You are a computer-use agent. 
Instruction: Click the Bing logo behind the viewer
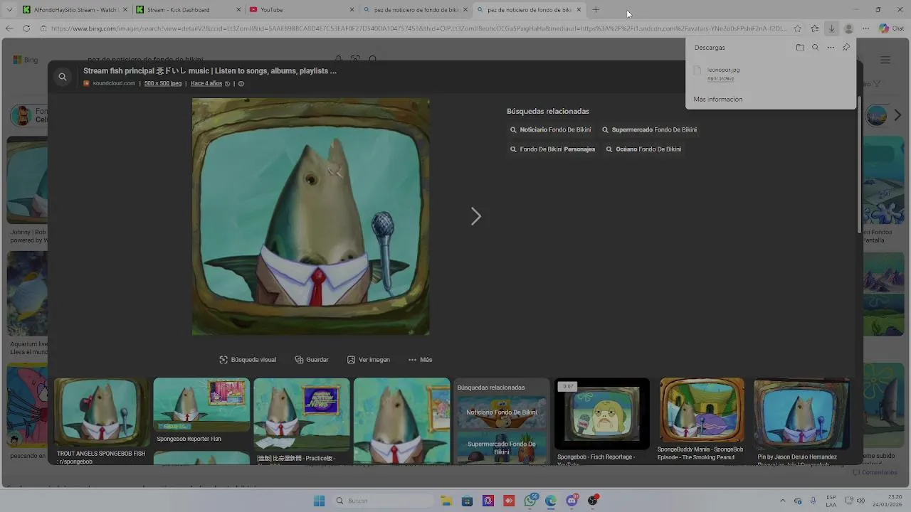click(x=26, y=60)
